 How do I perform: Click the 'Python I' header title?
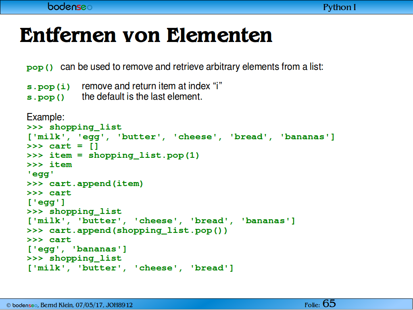339,7
